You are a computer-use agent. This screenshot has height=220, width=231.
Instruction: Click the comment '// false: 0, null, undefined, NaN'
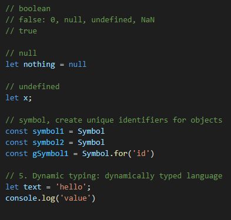80,20
